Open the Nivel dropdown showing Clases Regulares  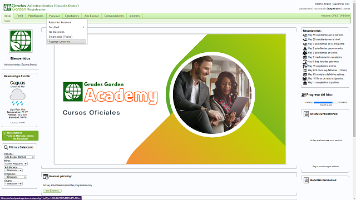pos(16,163)
